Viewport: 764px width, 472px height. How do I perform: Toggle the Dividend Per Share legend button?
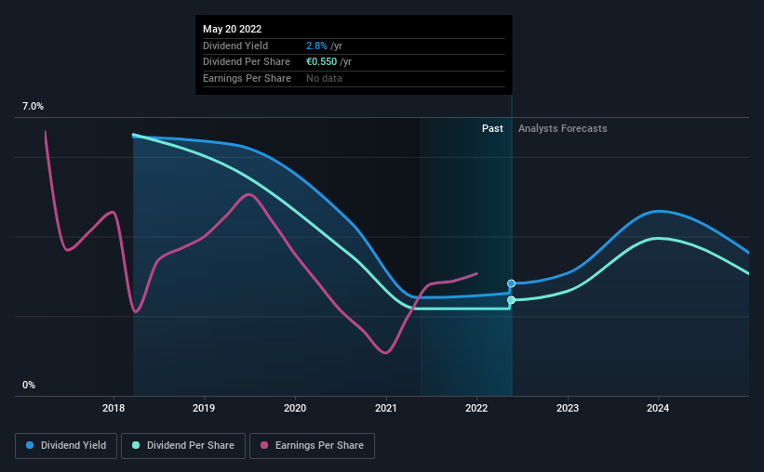[x=183, y=446]
